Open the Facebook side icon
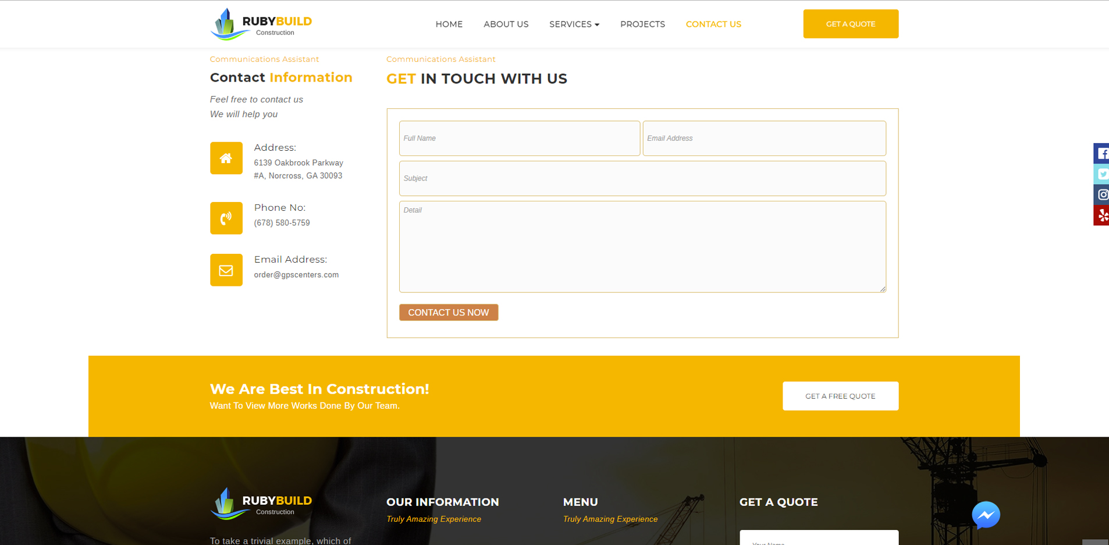 click(x=1101, y=154)
